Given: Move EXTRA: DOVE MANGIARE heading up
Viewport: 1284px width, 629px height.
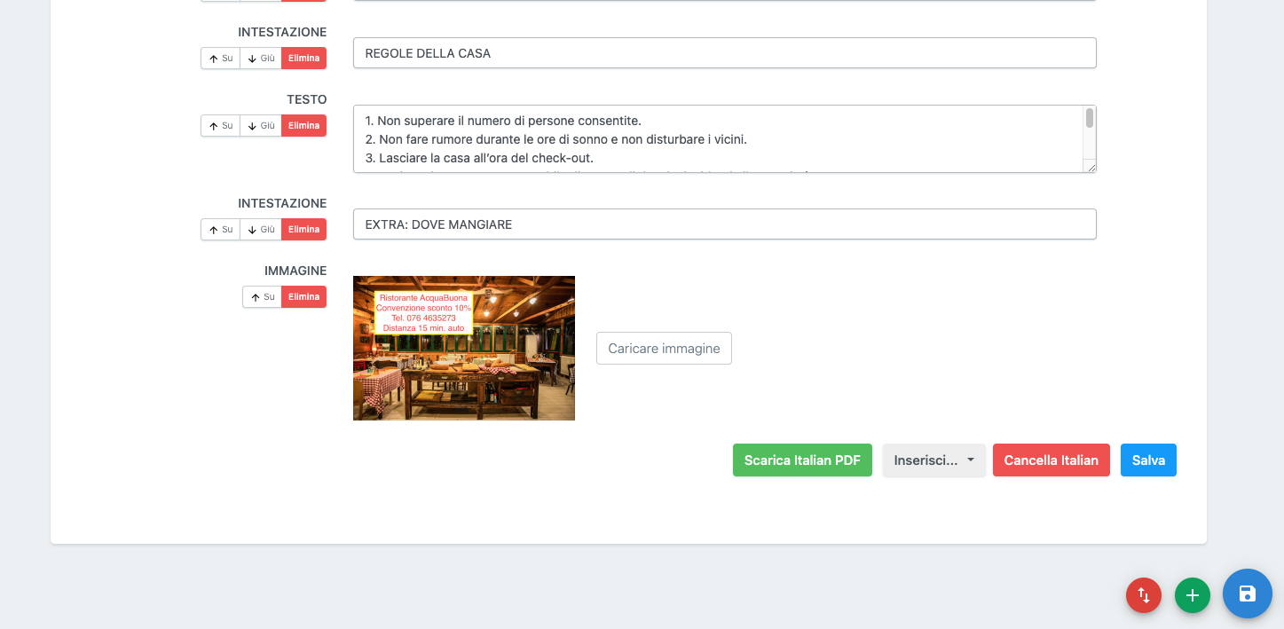Looking at the screenshot, I should point(220,230).
